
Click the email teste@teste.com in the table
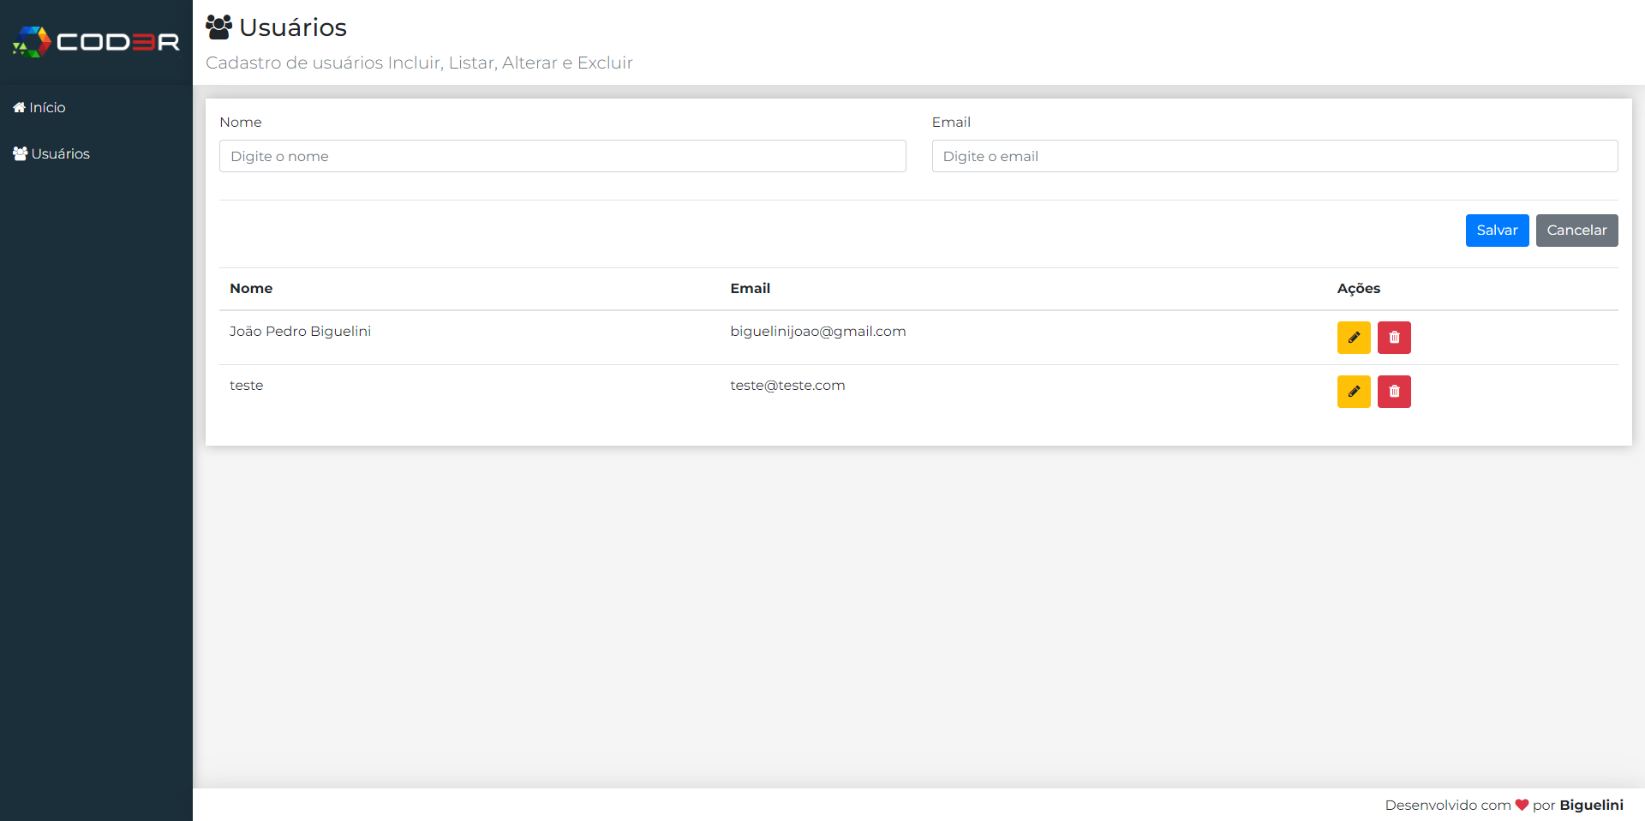tap(787, 385)
